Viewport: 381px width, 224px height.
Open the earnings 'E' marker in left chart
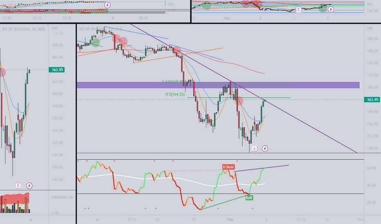(x=18, y=186)
